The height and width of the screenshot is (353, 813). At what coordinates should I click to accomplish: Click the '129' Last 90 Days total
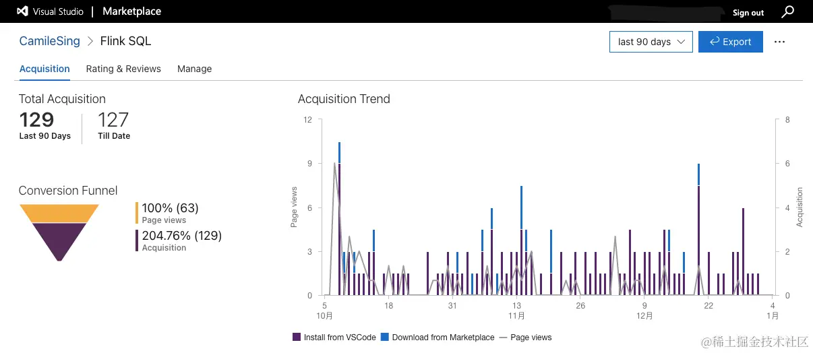point(36,120)
